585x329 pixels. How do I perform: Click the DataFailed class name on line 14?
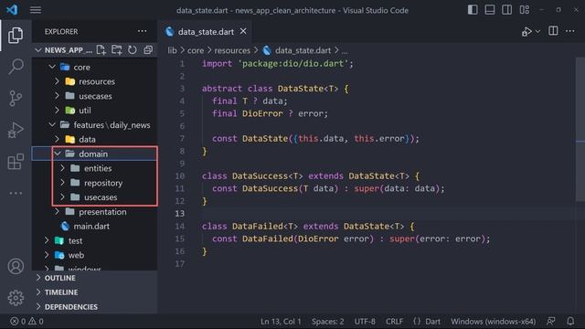258,226
